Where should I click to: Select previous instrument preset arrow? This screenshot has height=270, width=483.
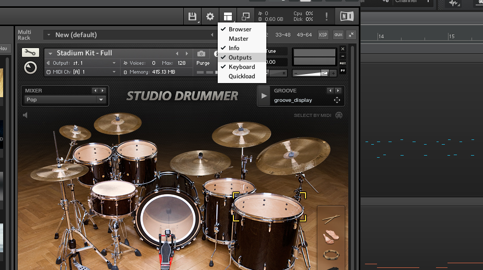177,53
